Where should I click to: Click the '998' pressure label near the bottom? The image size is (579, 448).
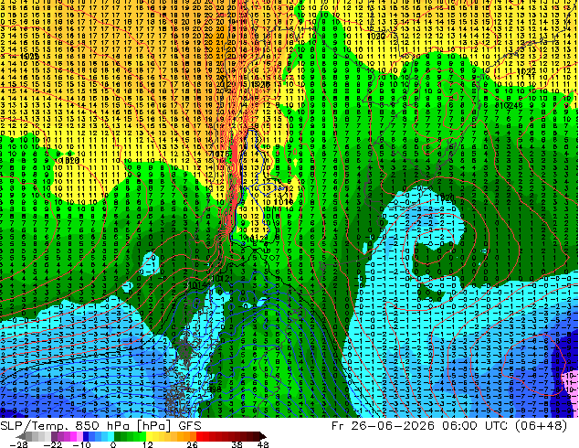tap(215, 389)
